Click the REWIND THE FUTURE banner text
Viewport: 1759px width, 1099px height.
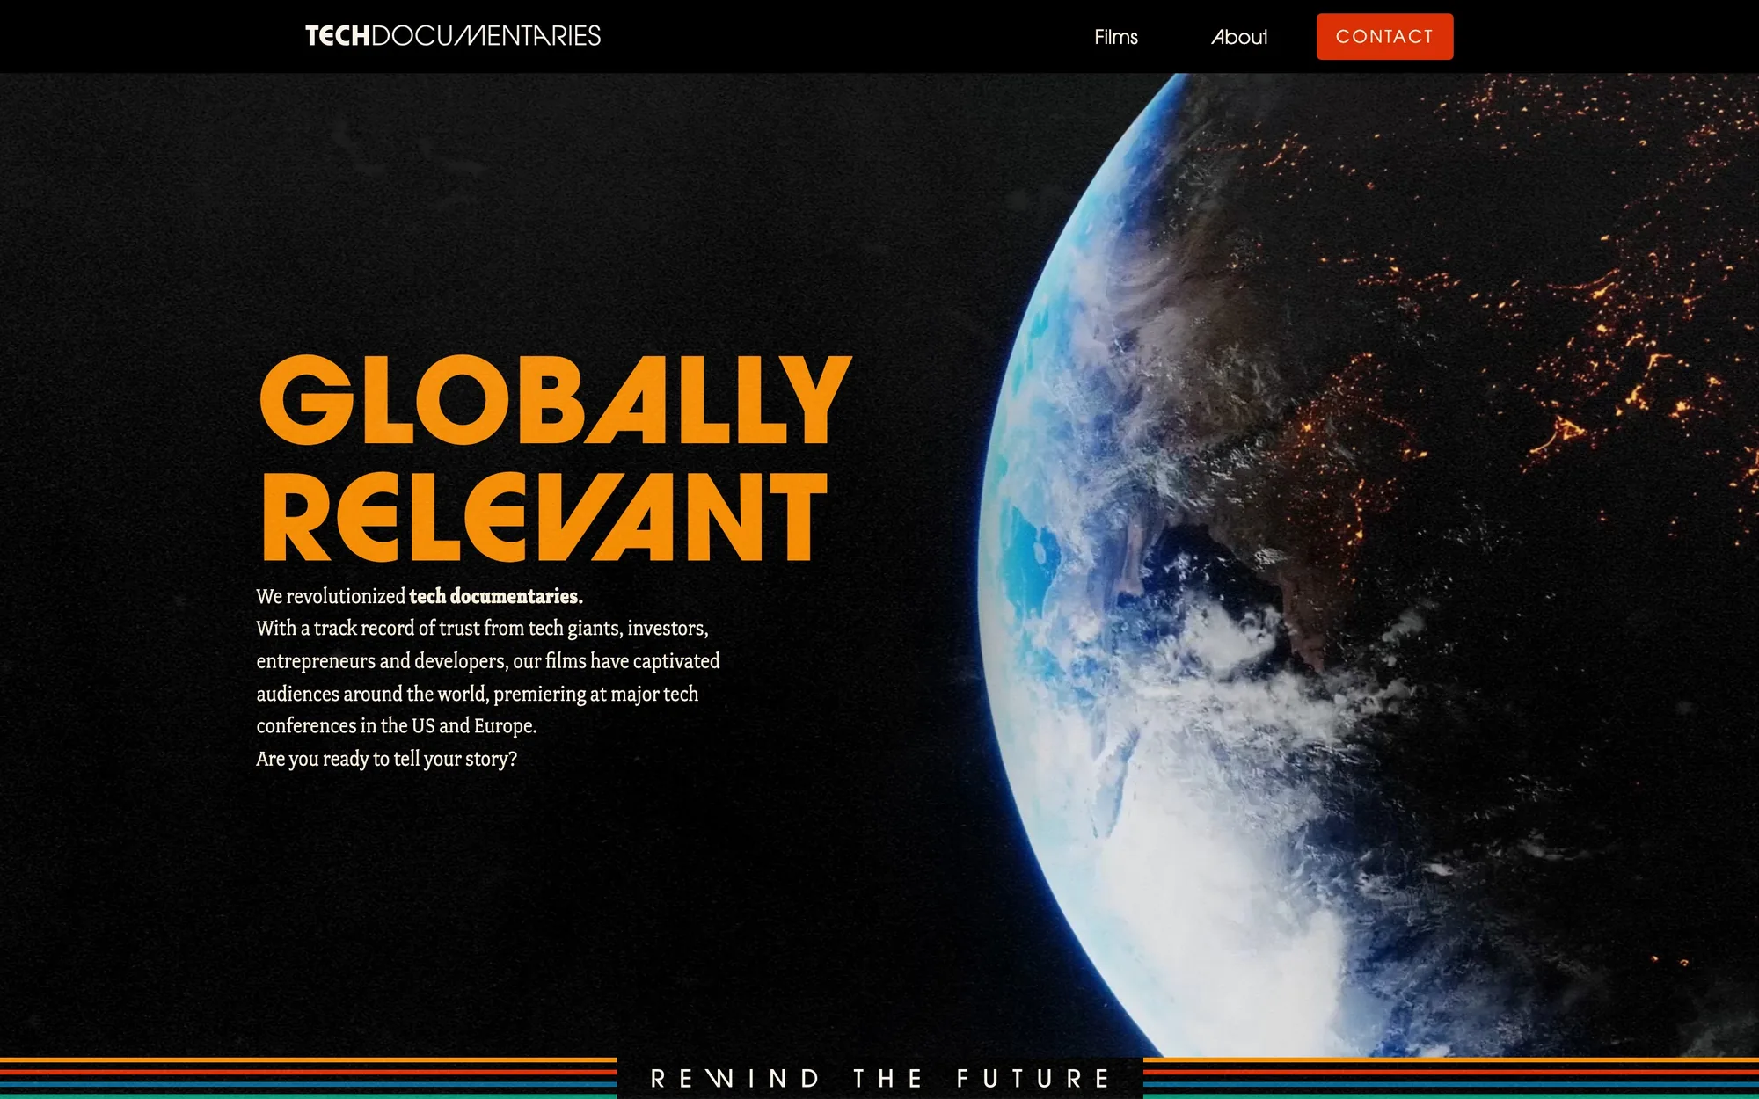[x=879, y=1078]
